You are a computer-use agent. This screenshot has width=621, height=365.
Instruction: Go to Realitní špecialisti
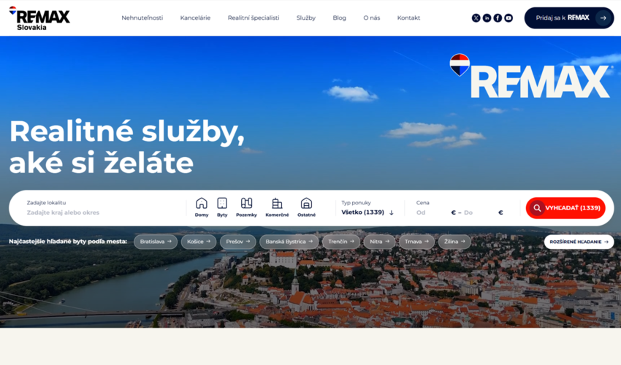(254, 18)
